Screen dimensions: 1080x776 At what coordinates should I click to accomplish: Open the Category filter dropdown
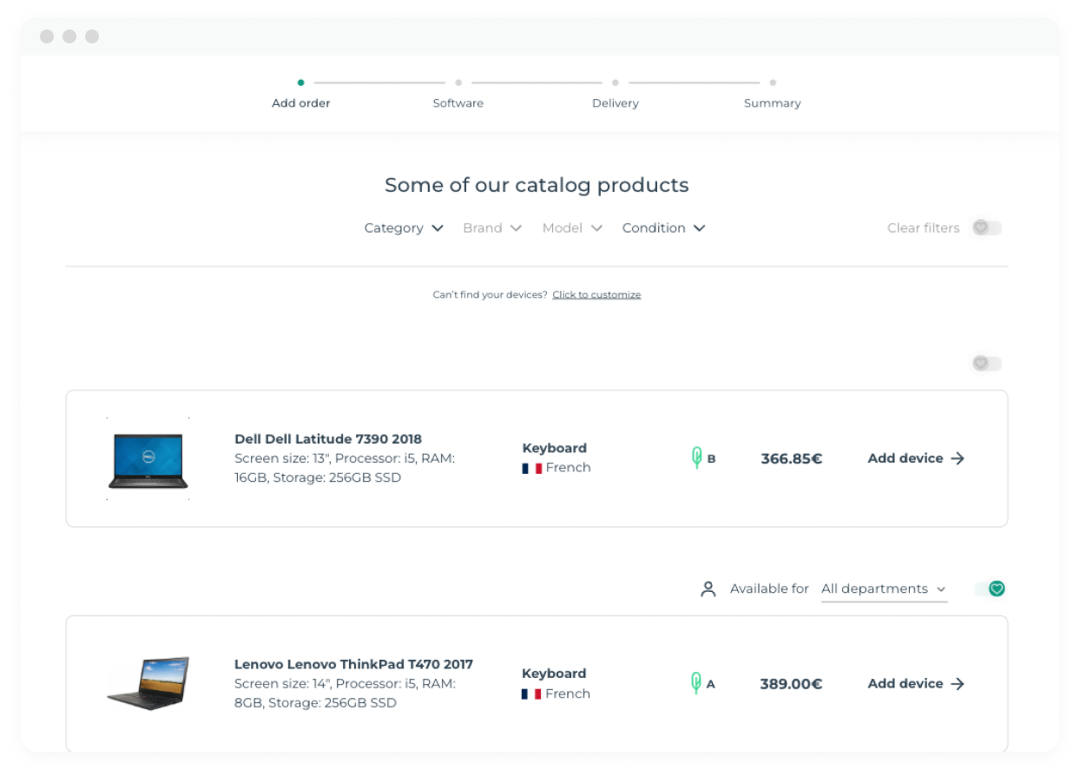tap(404, 228)
